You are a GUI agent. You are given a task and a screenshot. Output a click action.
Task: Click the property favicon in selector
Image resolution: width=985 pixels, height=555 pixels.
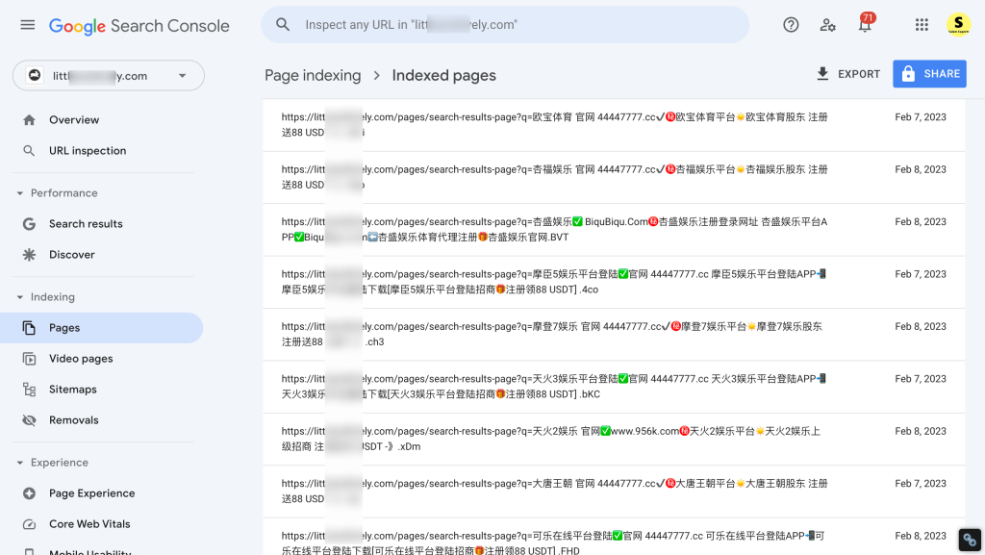34,75
